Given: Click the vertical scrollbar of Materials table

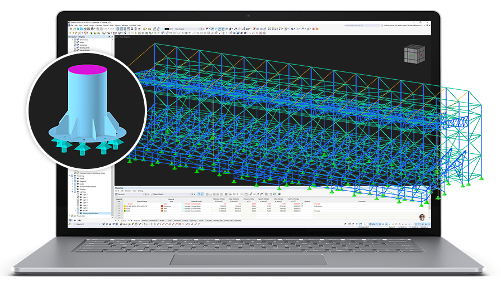Looking at the screenshot, I should click(x=429, y=204).
